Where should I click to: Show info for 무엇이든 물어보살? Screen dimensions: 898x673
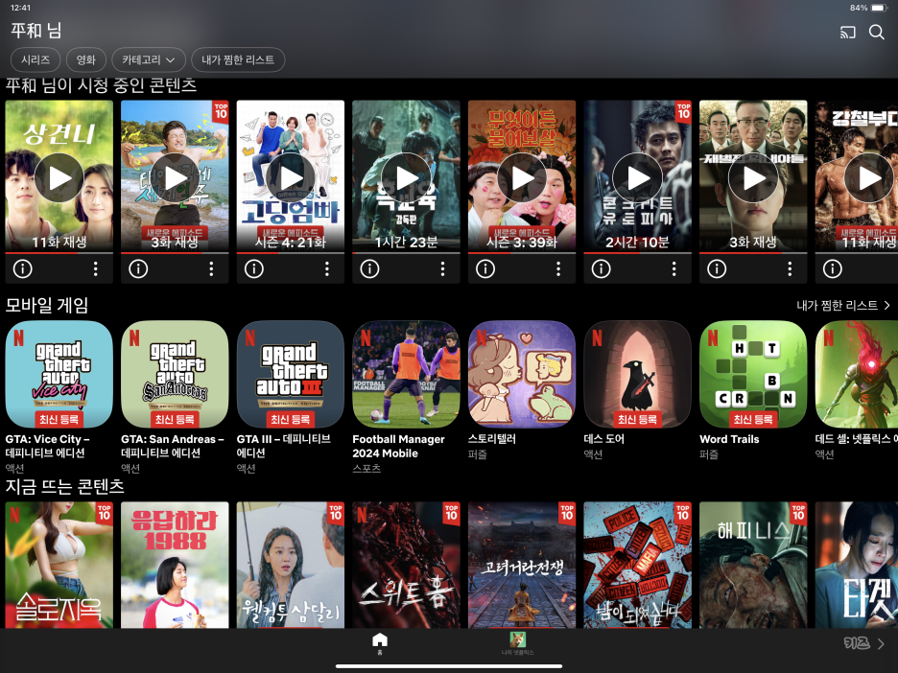pyautogui.click(x=485, y=269)
